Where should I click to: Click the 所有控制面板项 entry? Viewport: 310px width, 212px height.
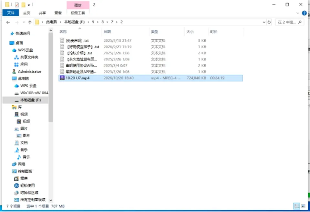point(33,200)
